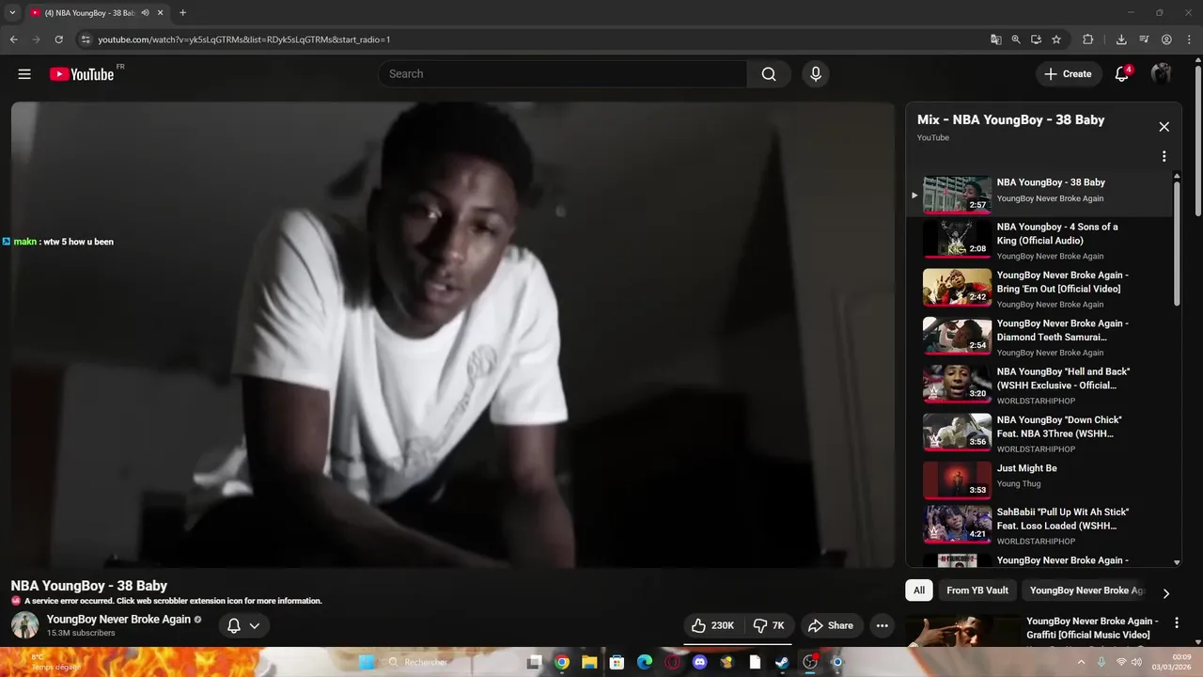This screenshot has height=677, width=1203.
Task: Open the Windows Start menu
Action: coord(367,662)
